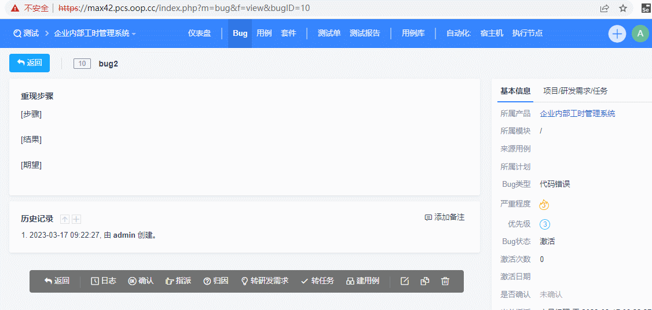Screen dimensions: 652x310
Task: Open the 测试报告 tab
Action: (365, 34)
